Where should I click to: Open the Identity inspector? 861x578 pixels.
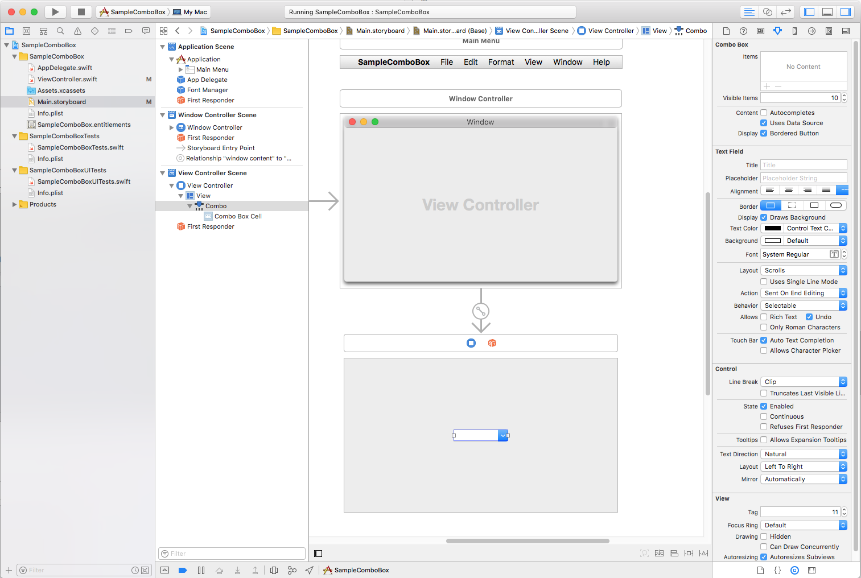760,31
